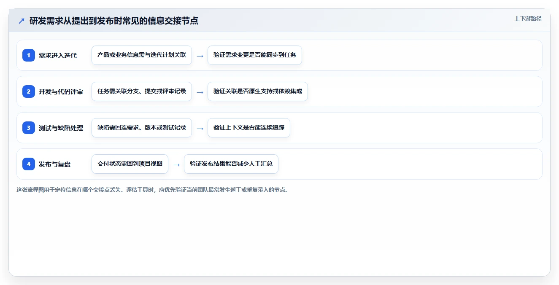Click the arrow in the 需求进入迭代 row
The width and height of the screenshot is (559, 285).
pos(200,56)
